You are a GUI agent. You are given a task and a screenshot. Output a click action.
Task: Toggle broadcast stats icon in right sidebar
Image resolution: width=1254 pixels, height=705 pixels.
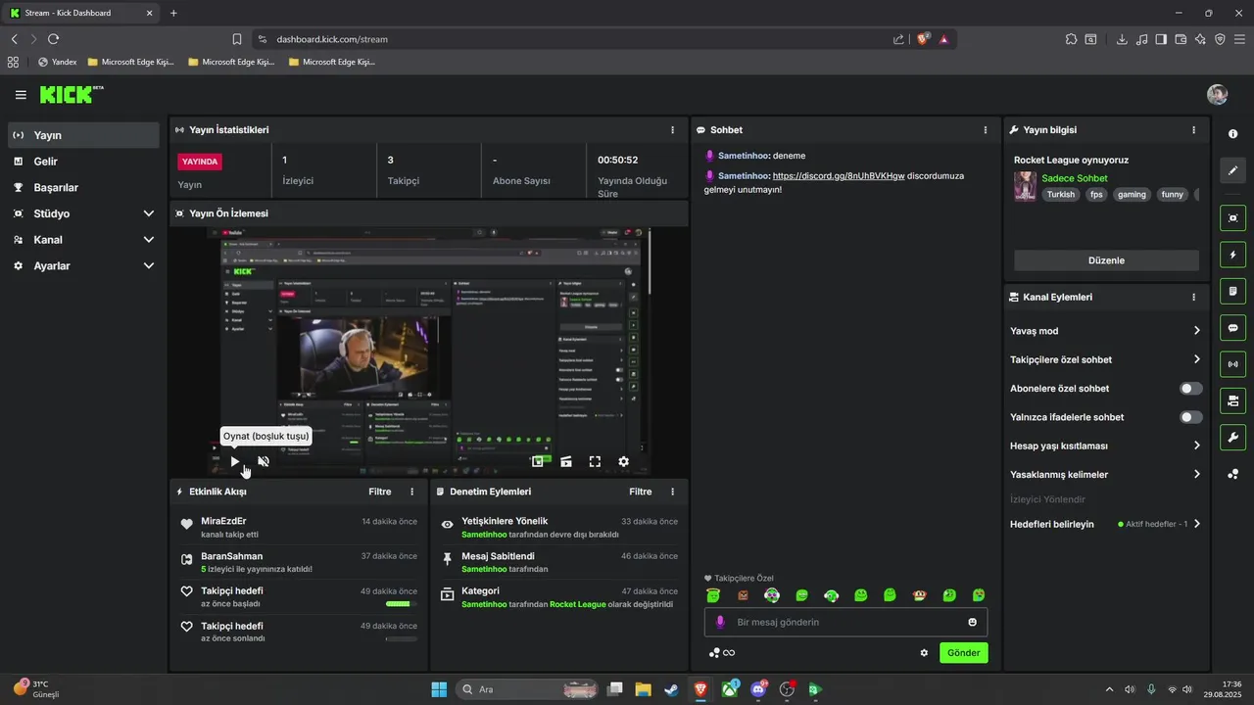(x=1233, y=364)
